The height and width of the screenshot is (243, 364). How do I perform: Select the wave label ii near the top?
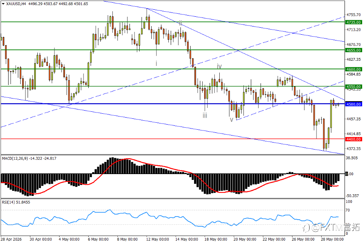coord(180,23)
